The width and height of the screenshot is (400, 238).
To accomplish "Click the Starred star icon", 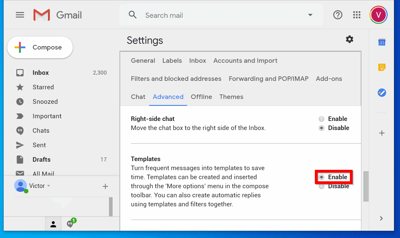I will coord(20,87).
